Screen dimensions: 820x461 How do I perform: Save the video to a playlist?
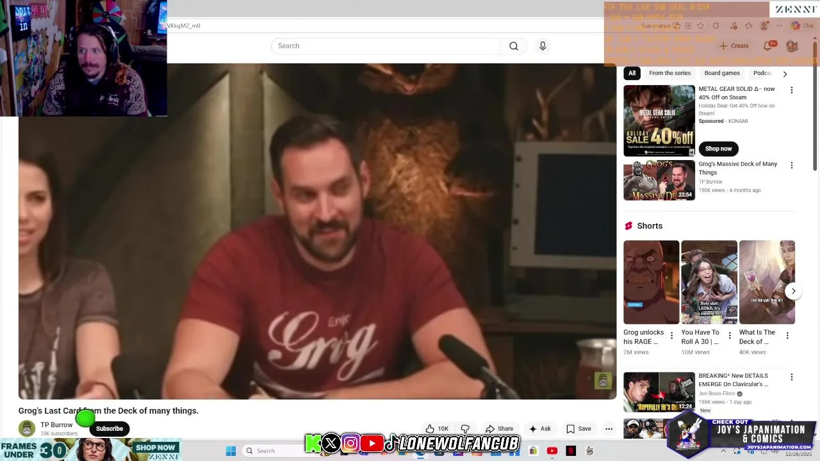578,429
